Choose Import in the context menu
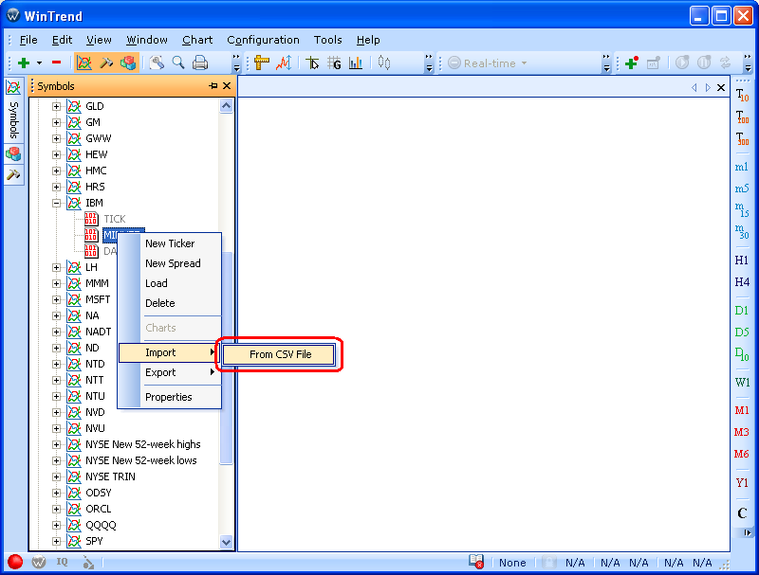759x575 pixels. click(170, 352)
